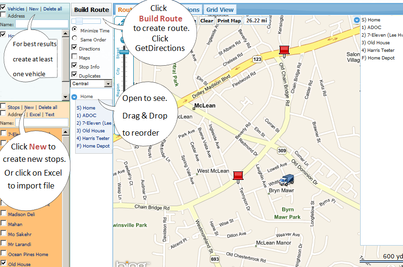Select 4) Harris Teeter in route tree
403x267 pixels.
pyautogui.click(x=93, y=138)
